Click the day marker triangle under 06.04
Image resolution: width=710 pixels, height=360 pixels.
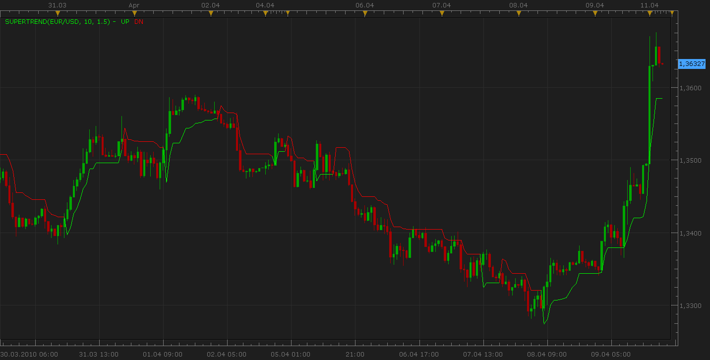tap(365, 13)
